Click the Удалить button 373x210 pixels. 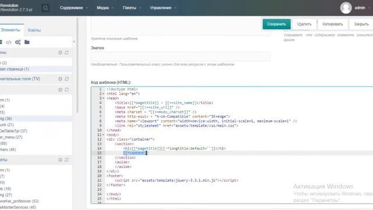304,24
